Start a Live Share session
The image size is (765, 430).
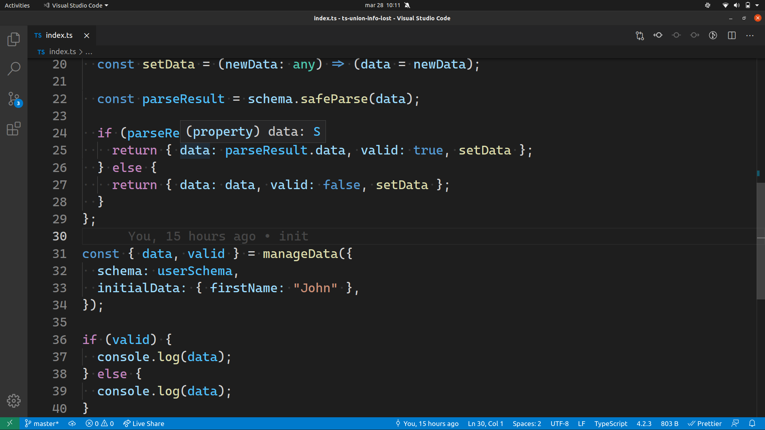tap(144, 423)
